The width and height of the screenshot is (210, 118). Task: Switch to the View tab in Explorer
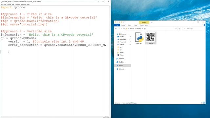136,25
